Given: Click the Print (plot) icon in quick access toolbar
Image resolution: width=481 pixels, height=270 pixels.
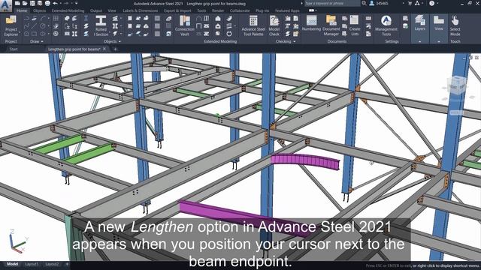Looking at the screenshot, I should [47, 3].
